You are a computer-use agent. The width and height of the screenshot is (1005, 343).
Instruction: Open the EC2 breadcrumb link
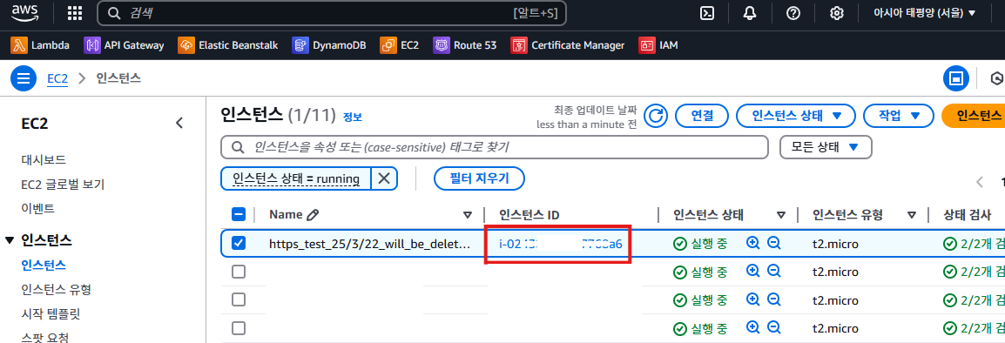point(57,78)
